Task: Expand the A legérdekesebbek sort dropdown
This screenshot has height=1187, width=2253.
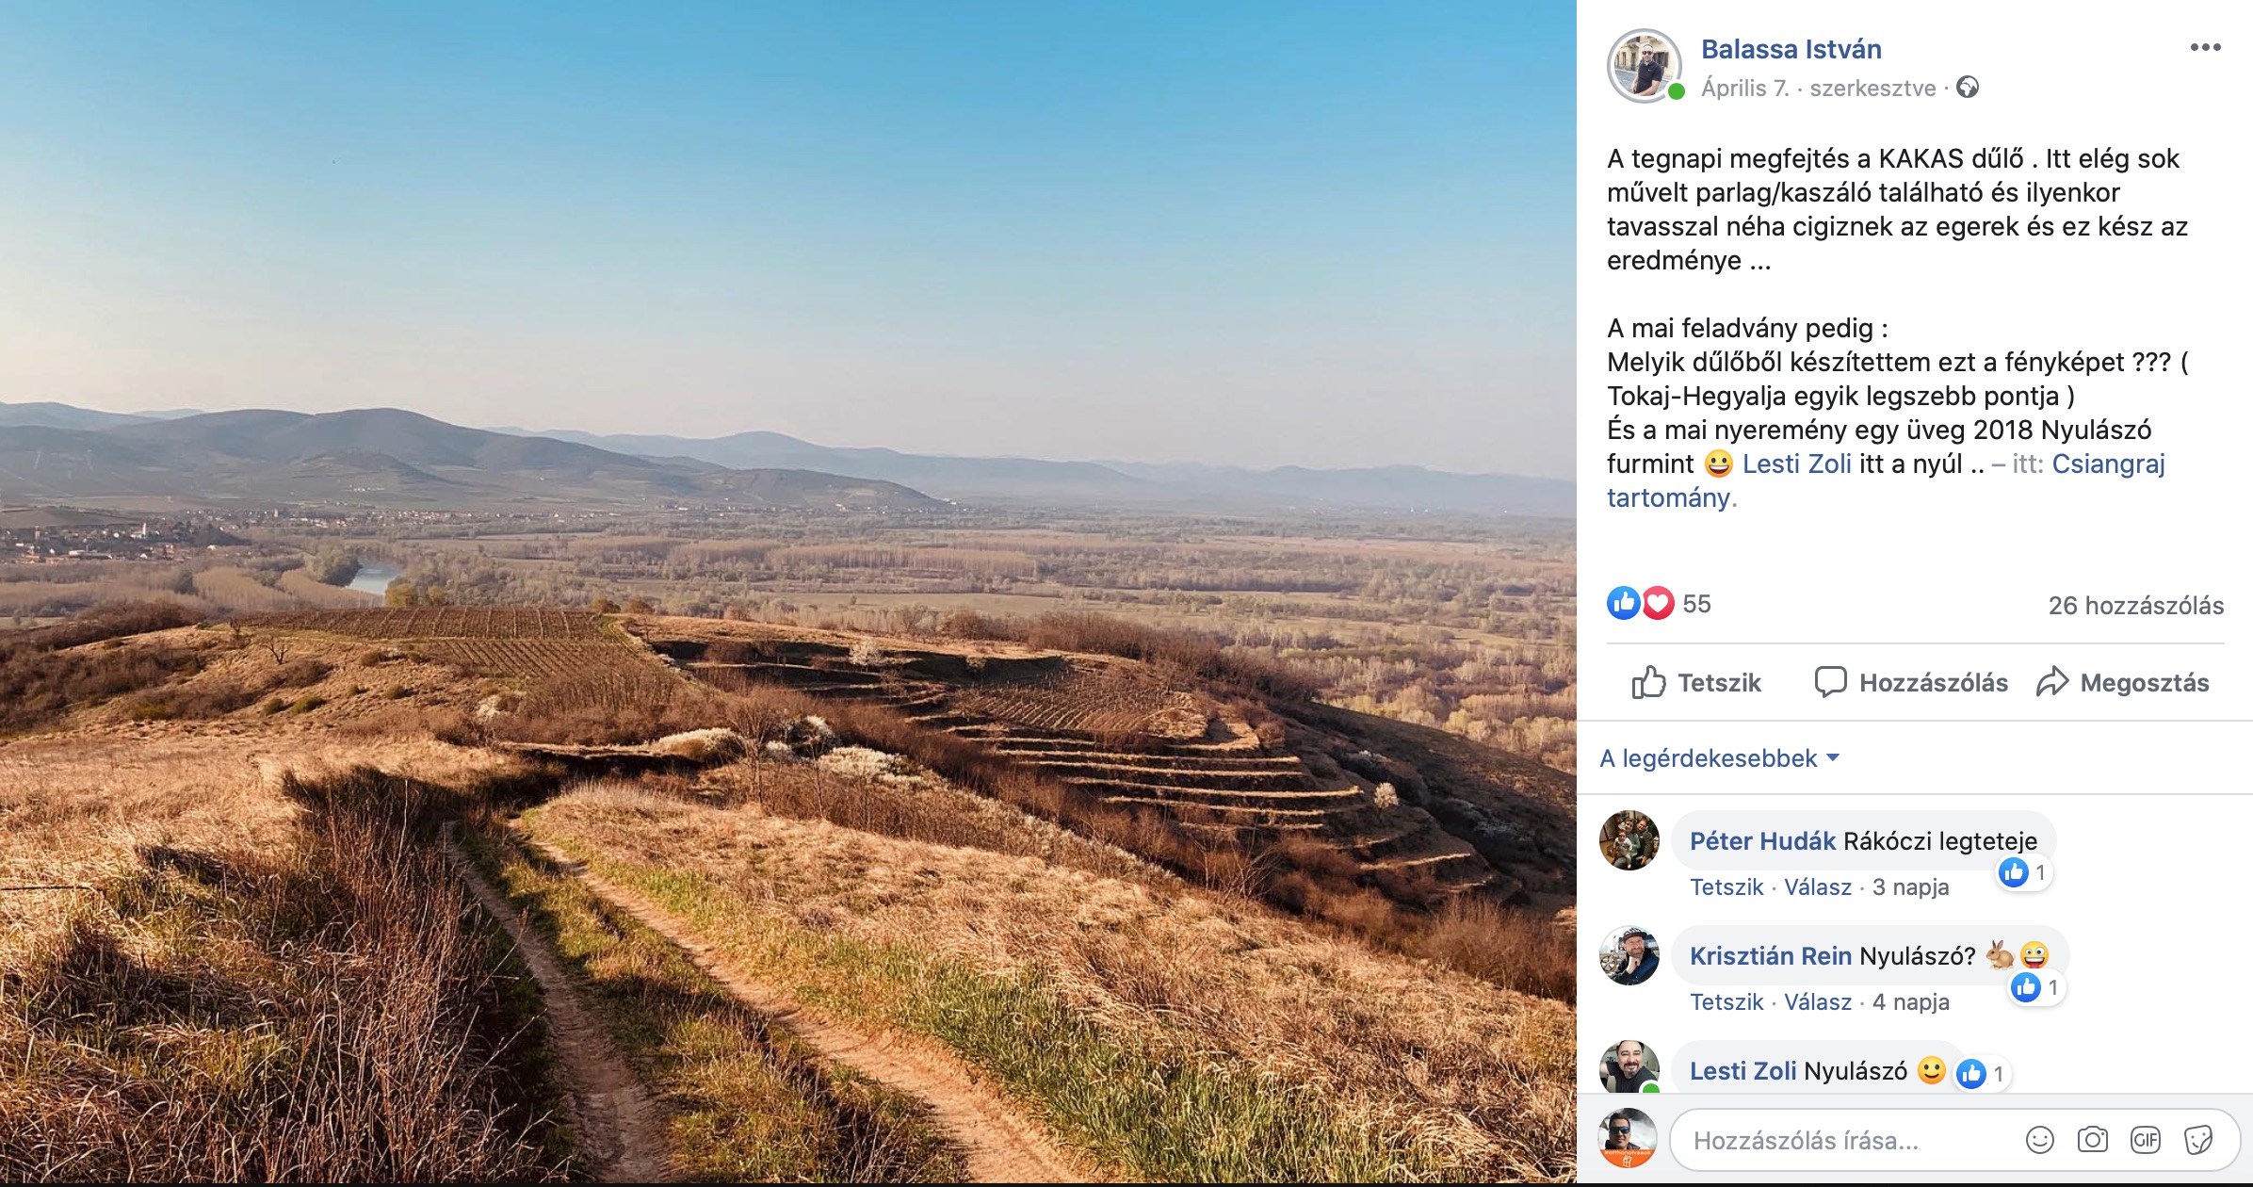Action: pyautogui.click(x=1719, y=758)
